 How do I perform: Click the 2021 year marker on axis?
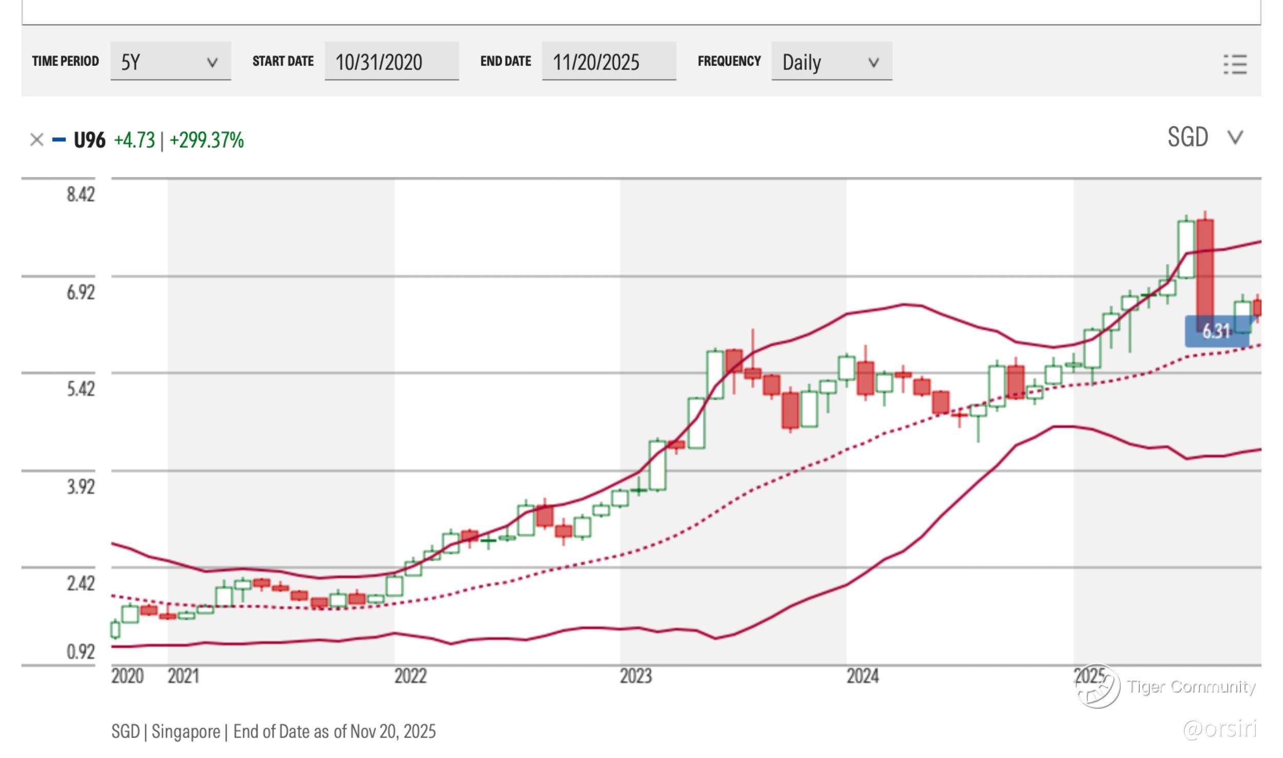click(x=183, y=676)
